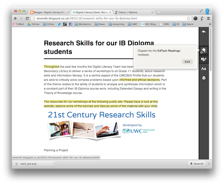Click the UWC South East Asia logo
The image size is (224, 185).
coord(138,131)
